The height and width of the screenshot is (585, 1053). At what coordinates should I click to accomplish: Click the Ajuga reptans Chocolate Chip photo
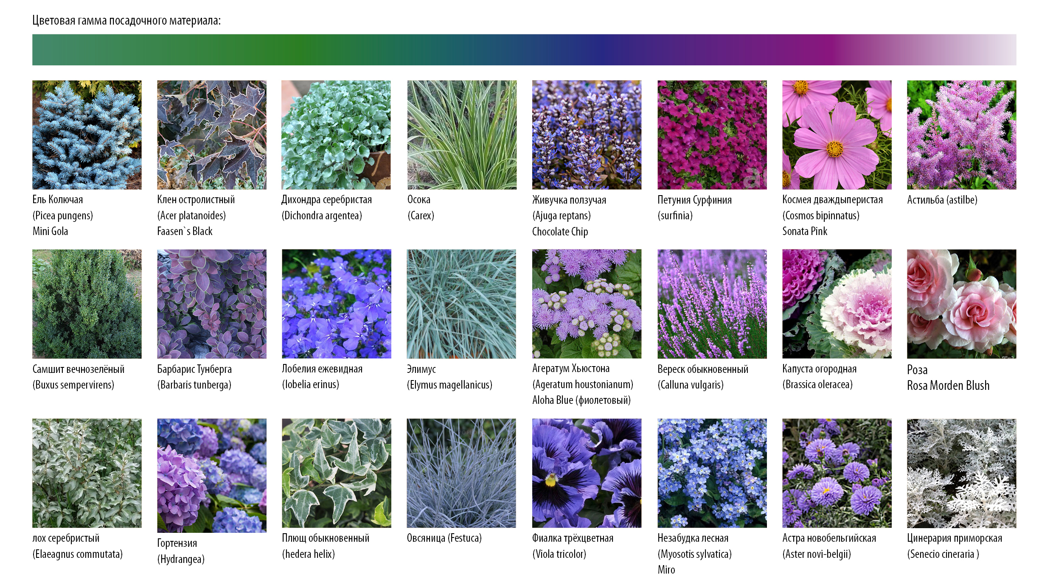coord(587,135)
